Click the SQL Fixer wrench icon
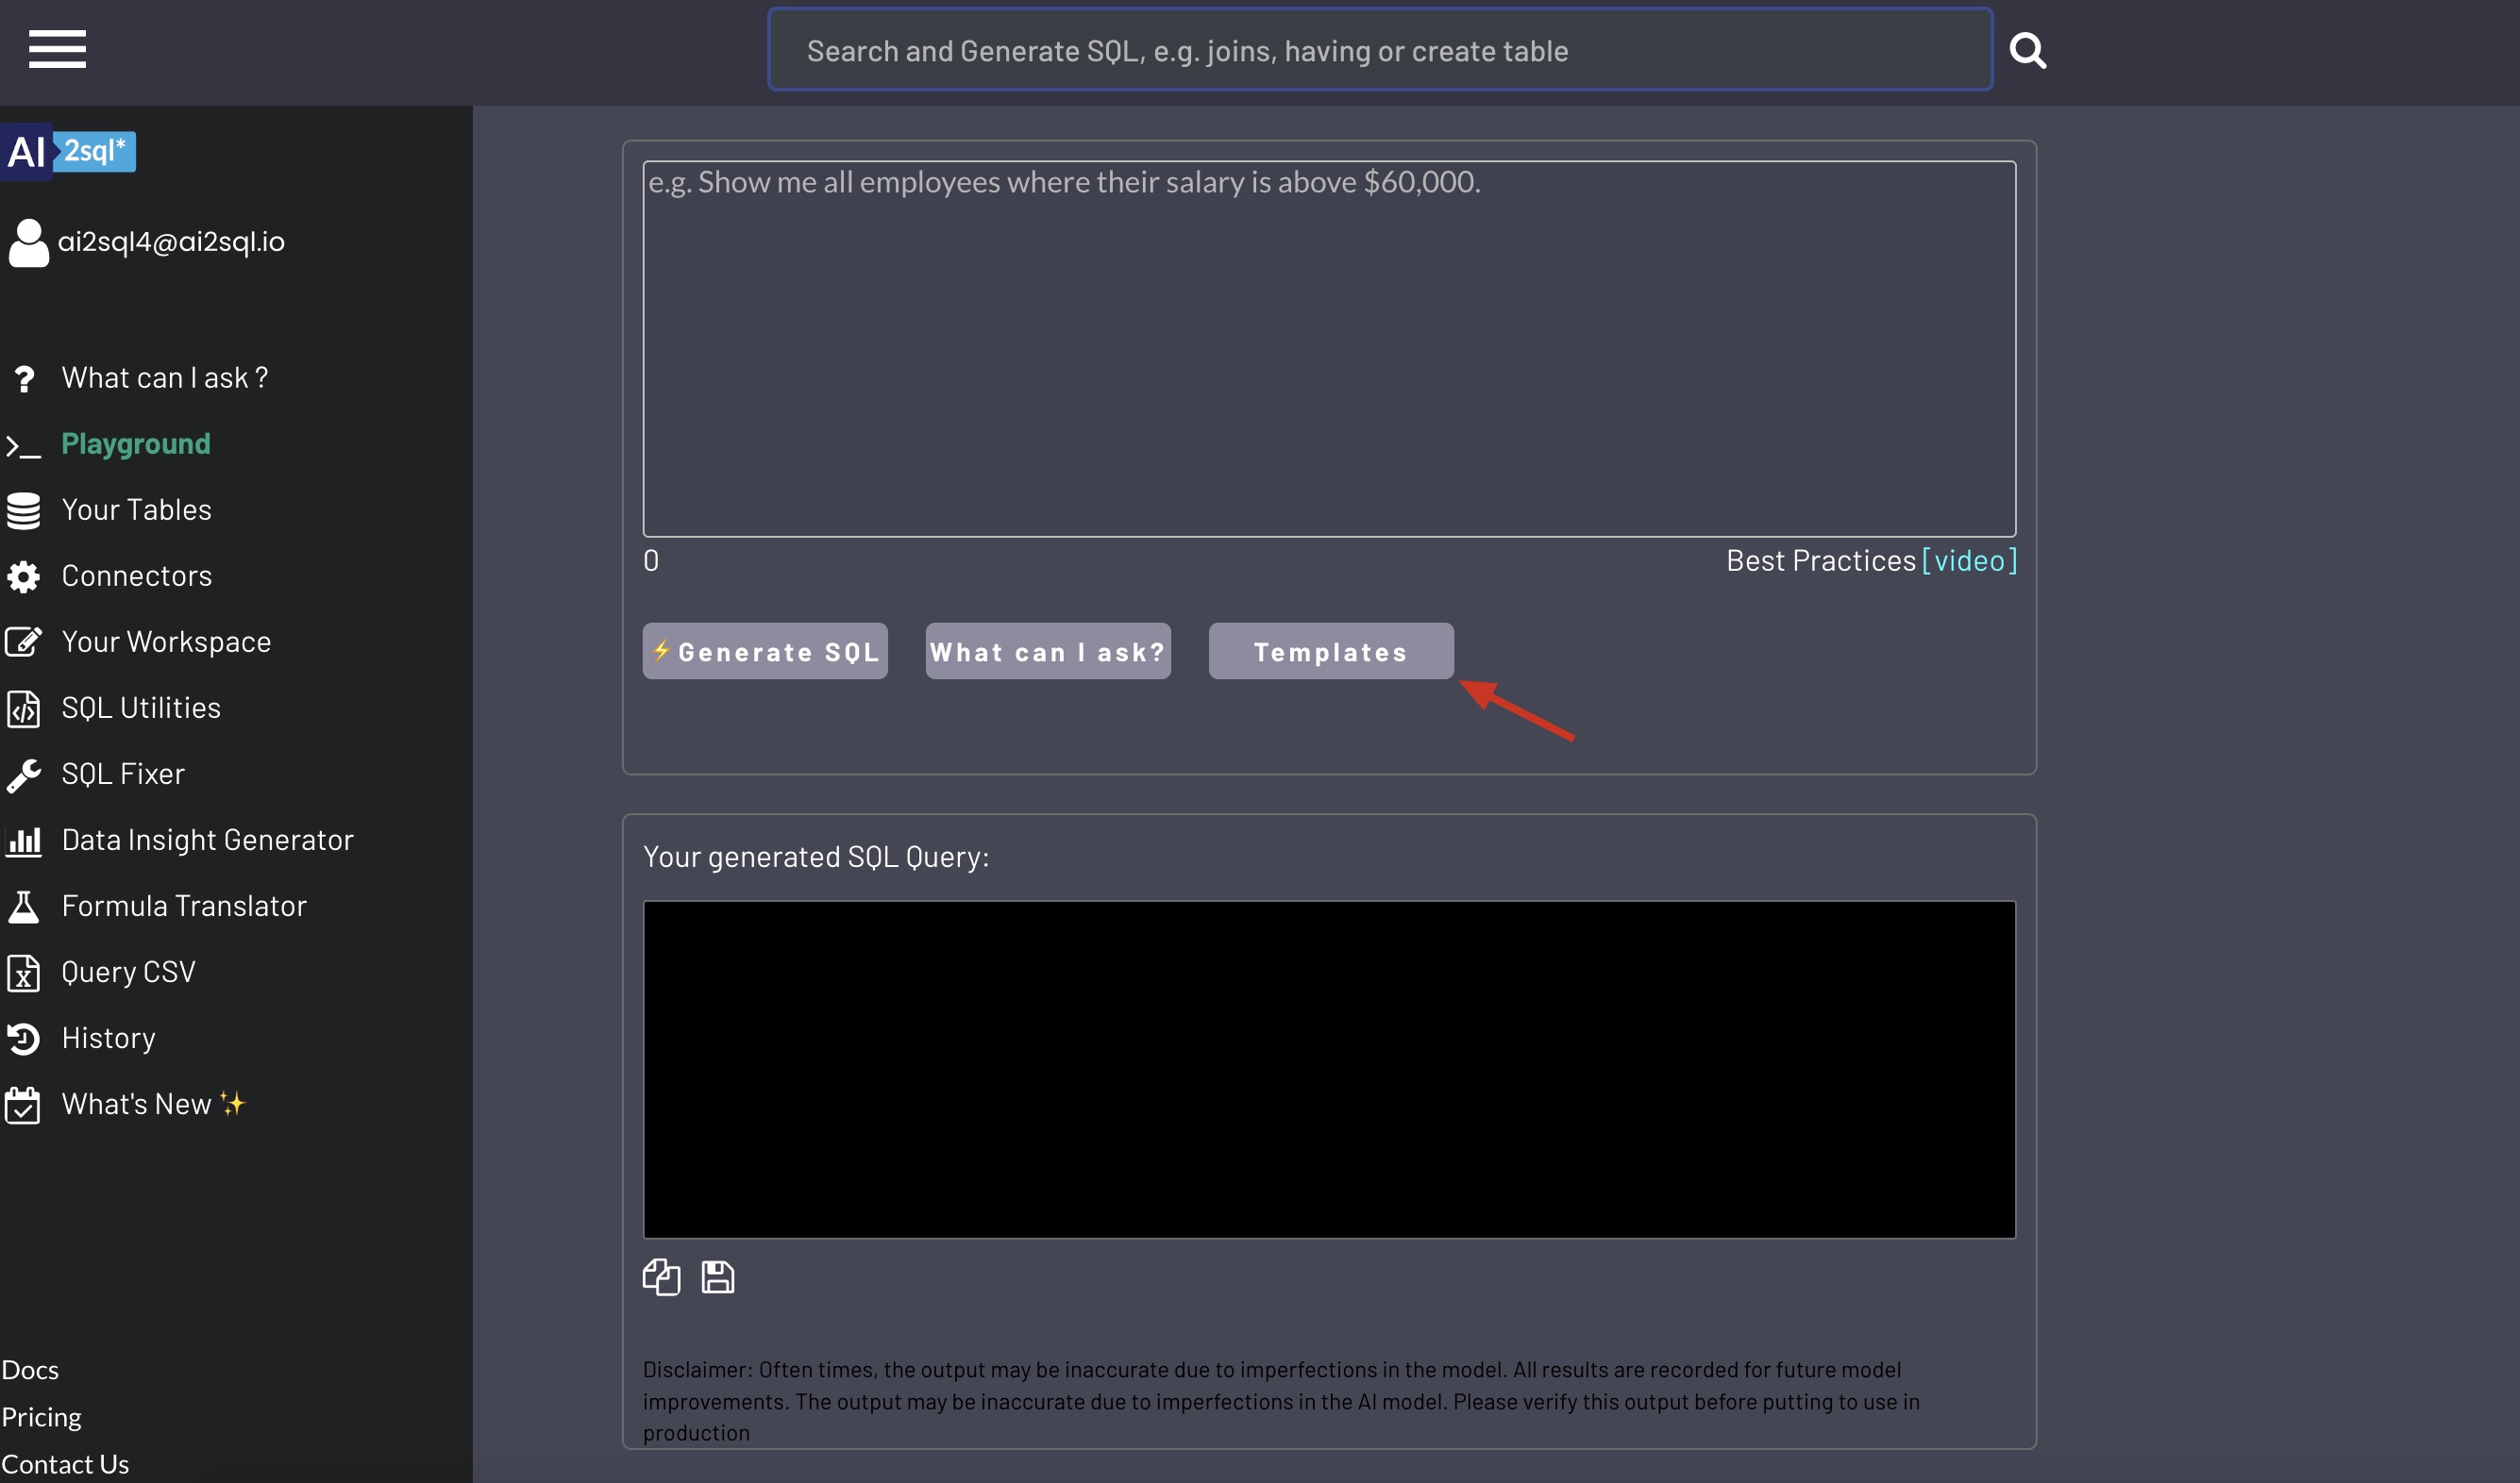This screenshot has width=2520, height=1483. pos(24,775)
